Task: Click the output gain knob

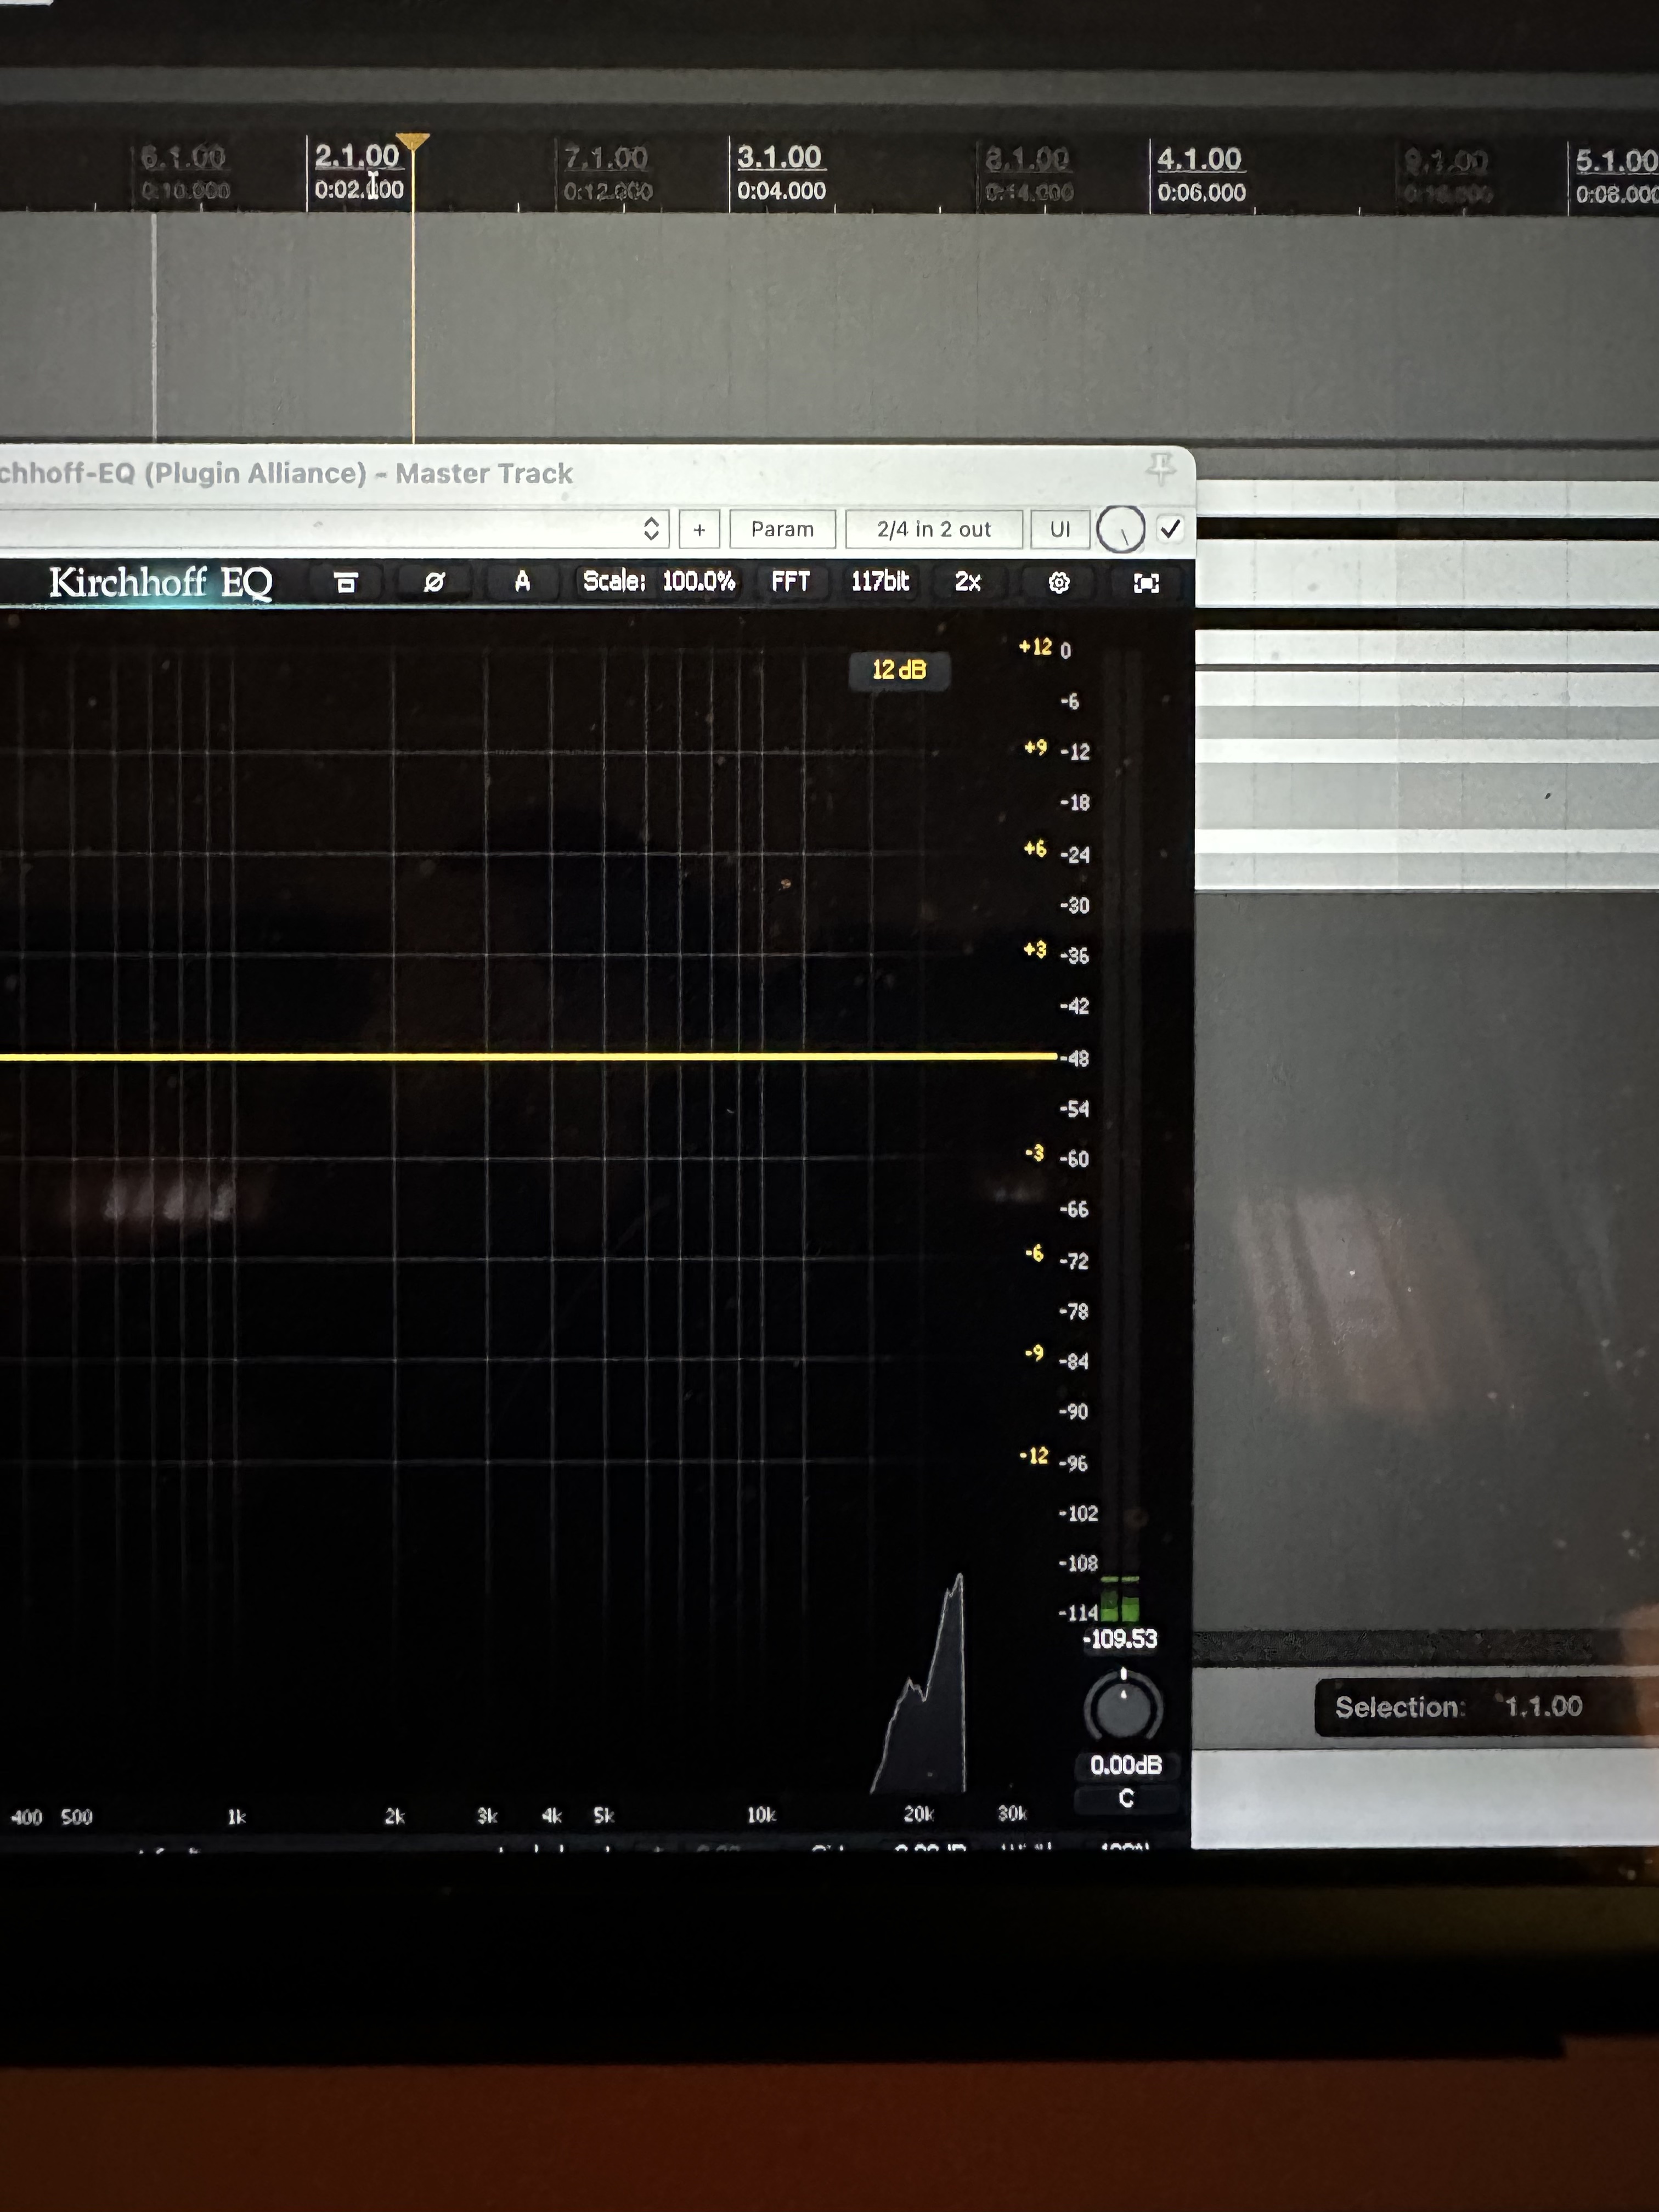Action: pyautogui.click(x=1123, y=1708)
